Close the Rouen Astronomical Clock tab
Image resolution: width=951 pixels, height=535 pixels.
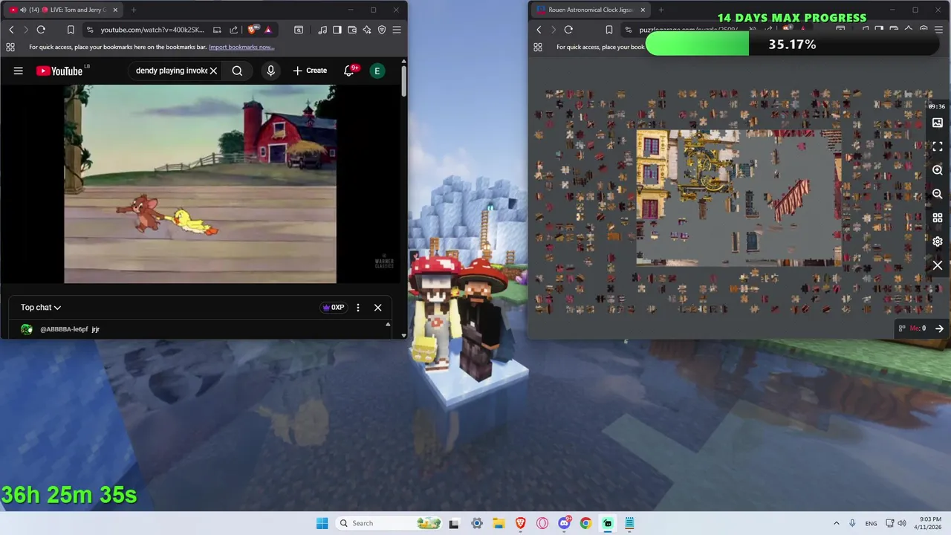(643, 10)
